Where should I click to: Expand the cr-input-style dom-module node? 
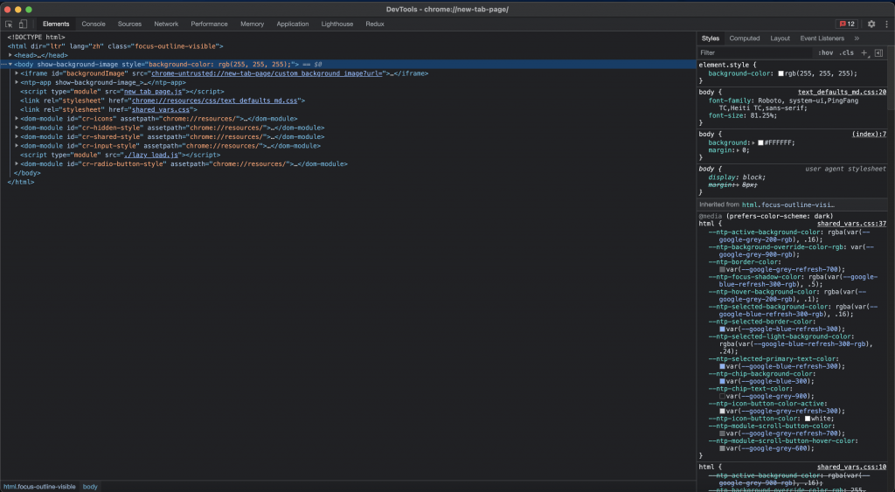click(x=17, y=146)
